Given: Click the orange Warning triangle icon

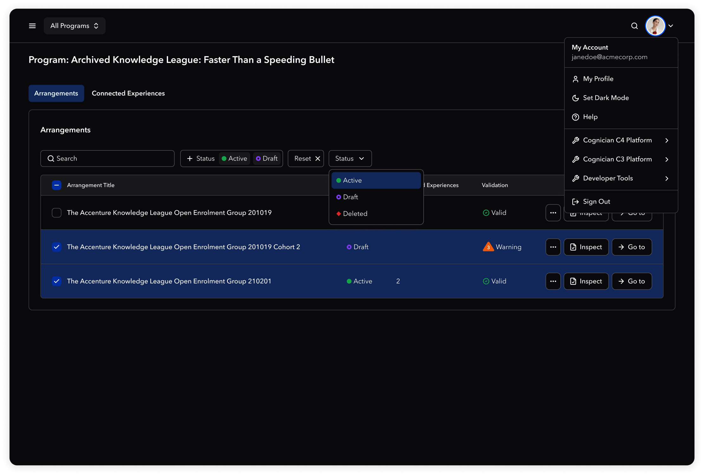Looking at the screenshot, I should tap(488, 247).
